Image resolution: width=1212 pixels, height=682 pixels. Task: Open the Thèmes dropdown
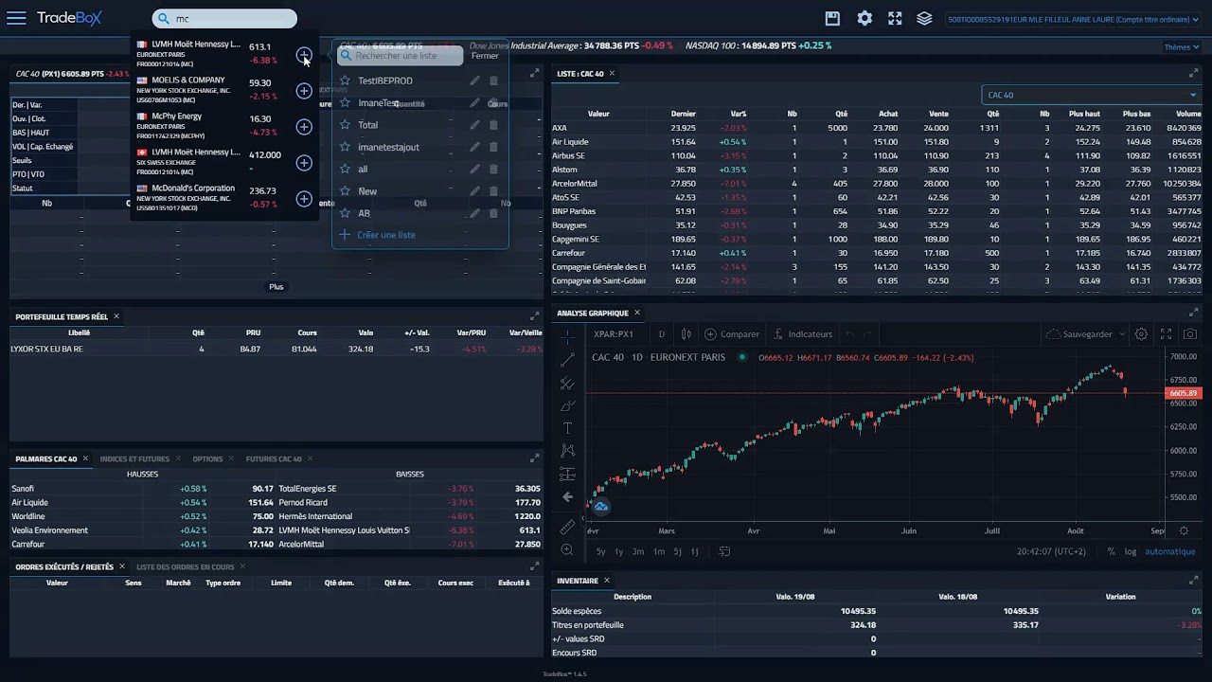pyautogui.click(x=1182, y=47)
